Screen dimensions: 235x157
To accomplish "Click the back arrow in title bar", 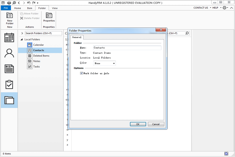I will click(19, 3).
